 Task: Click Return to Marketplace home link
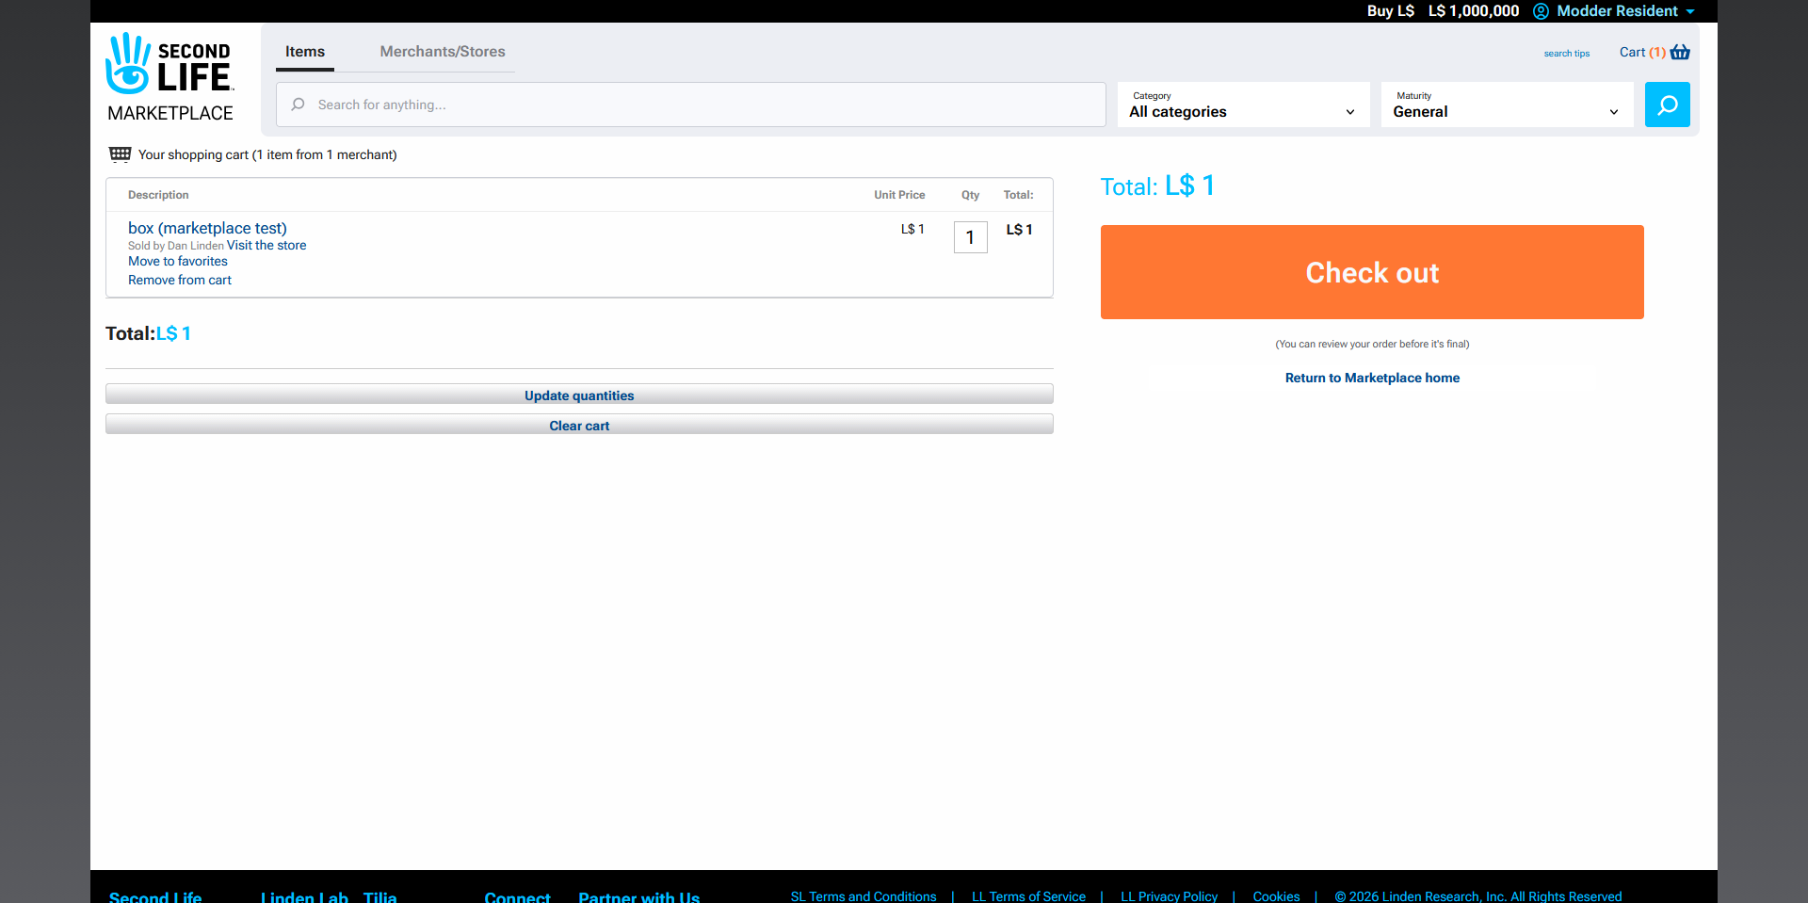click(x=1372, y=378)
